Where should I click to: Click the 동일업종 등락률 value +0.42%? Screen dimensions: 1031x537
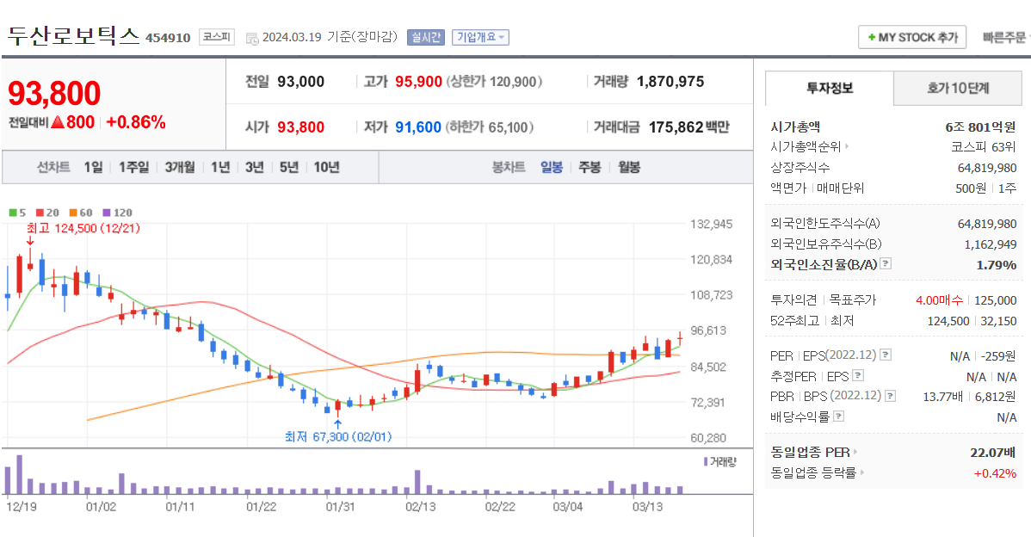pyautogui.click(x=995, y=473)
